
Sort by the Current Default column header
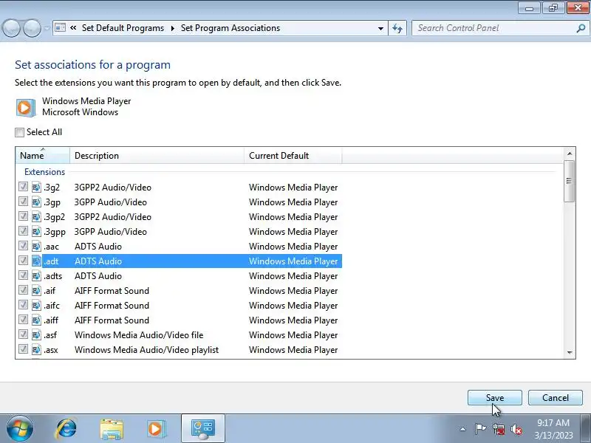(x=293, y=155)
